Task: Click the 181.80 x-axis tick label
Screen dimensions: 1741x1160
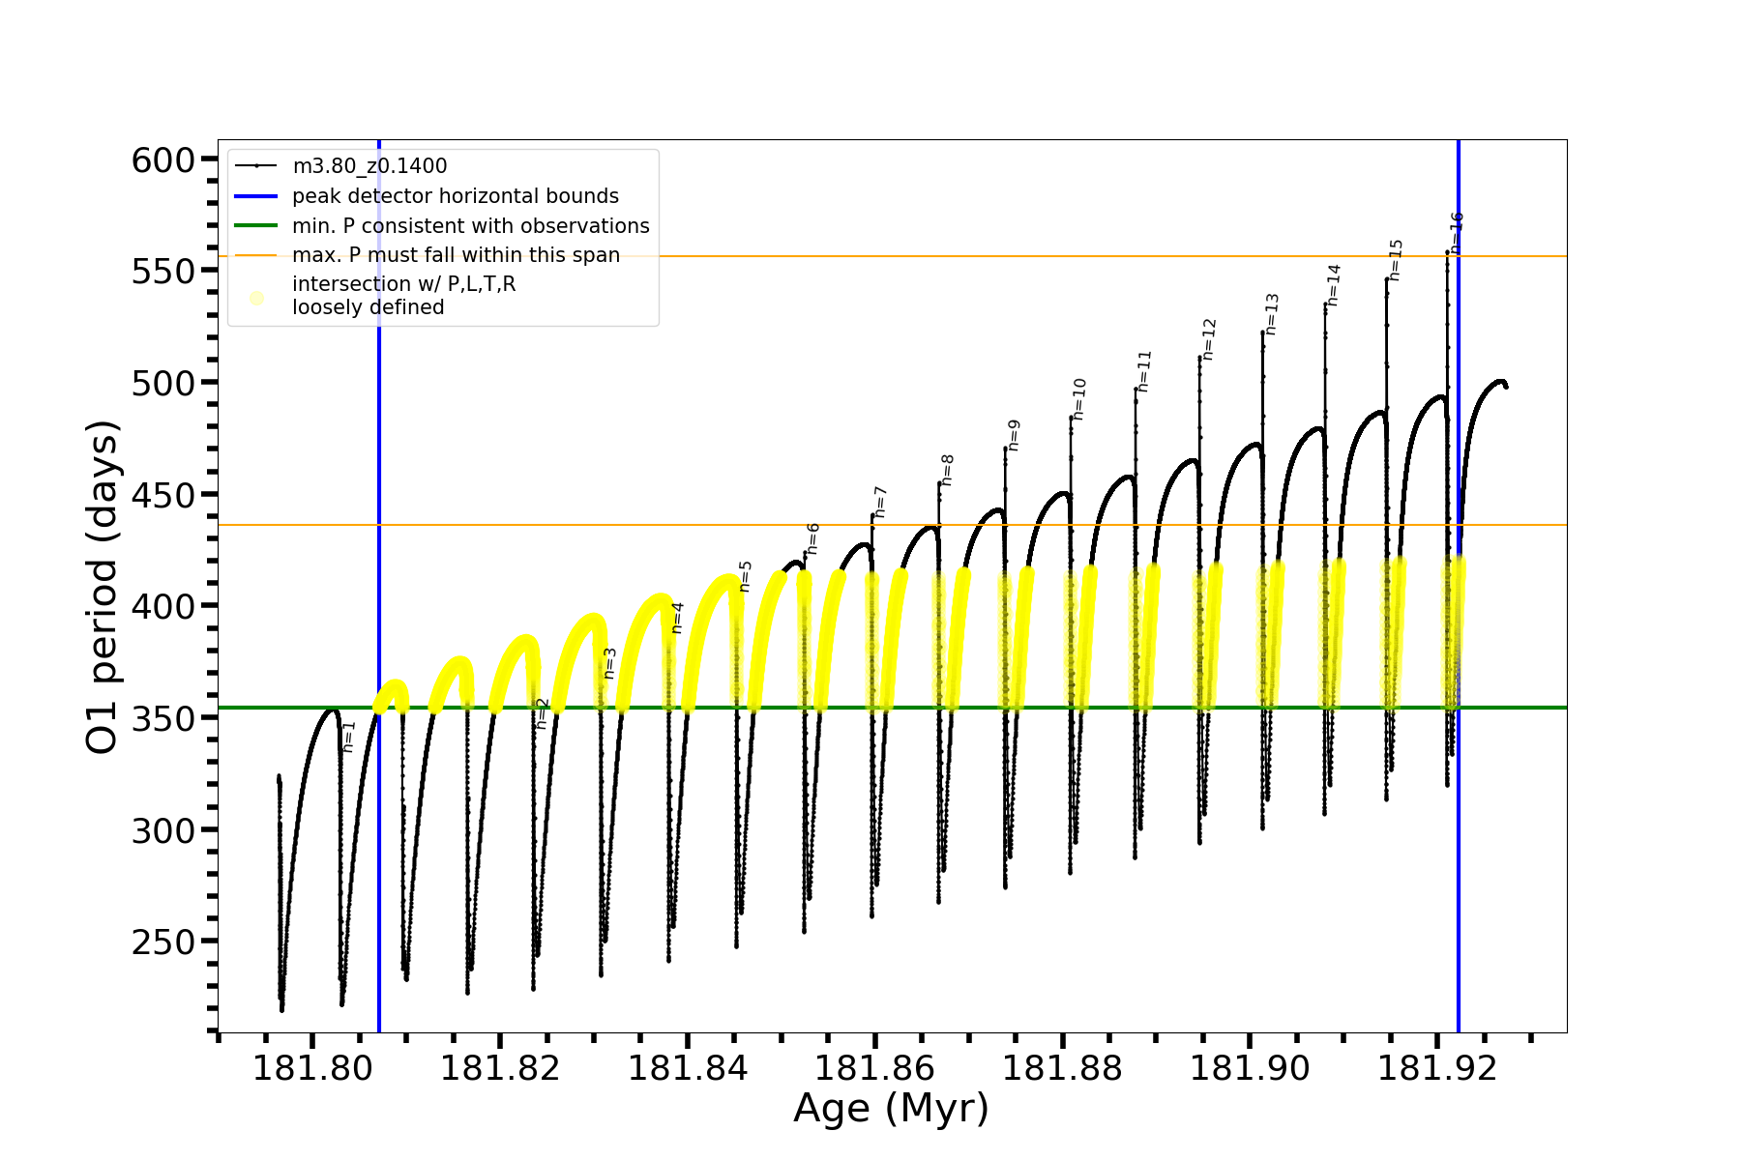Action: (312, 1068)
